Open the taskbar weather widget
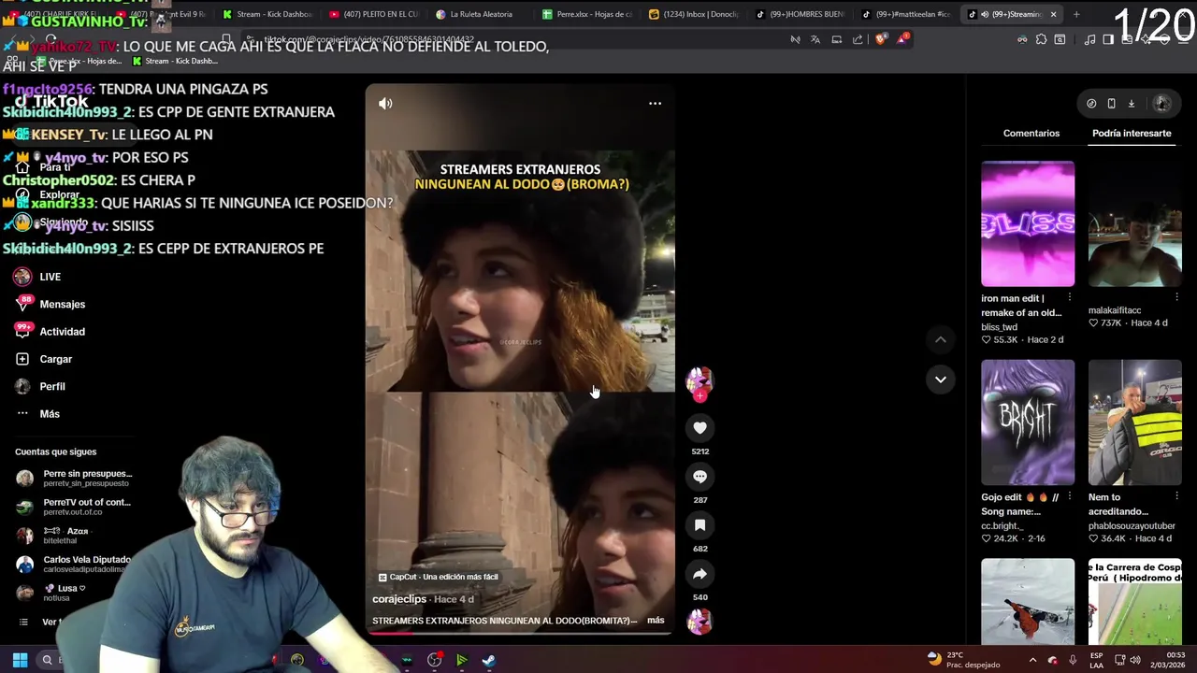This screenshot has height=673, width=1197. click(x=962, y=660)
